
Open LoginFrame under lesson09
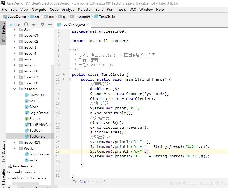(37, 113)
